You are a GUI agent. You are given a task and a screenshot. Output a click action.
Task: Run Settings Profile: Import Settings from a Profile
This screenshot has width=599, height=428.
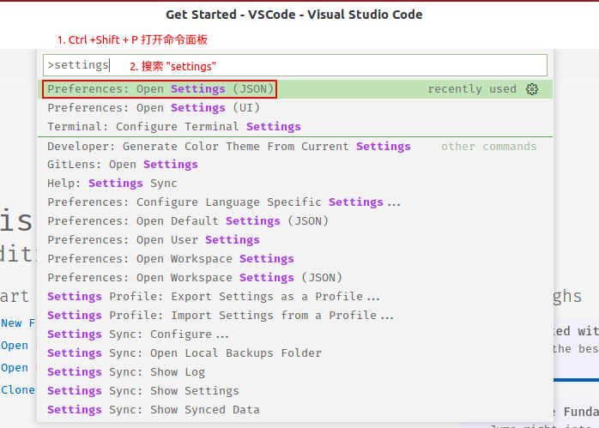pyautogui.click(x=295, y=316)
